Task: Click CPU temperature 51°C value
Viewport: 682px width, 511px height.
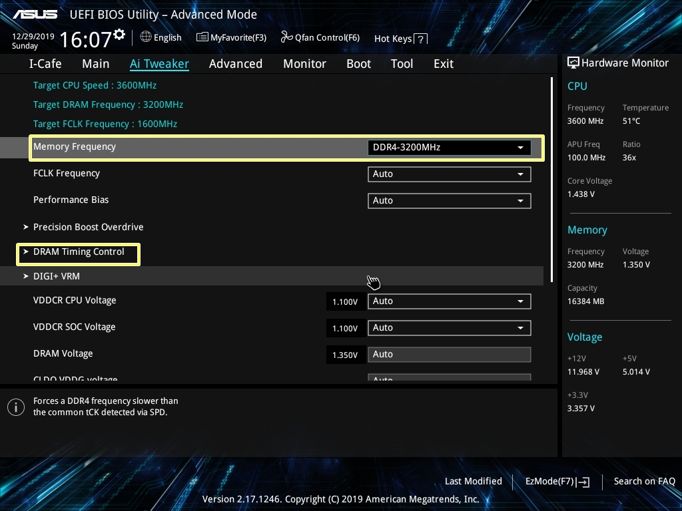Action: [631, 121]
